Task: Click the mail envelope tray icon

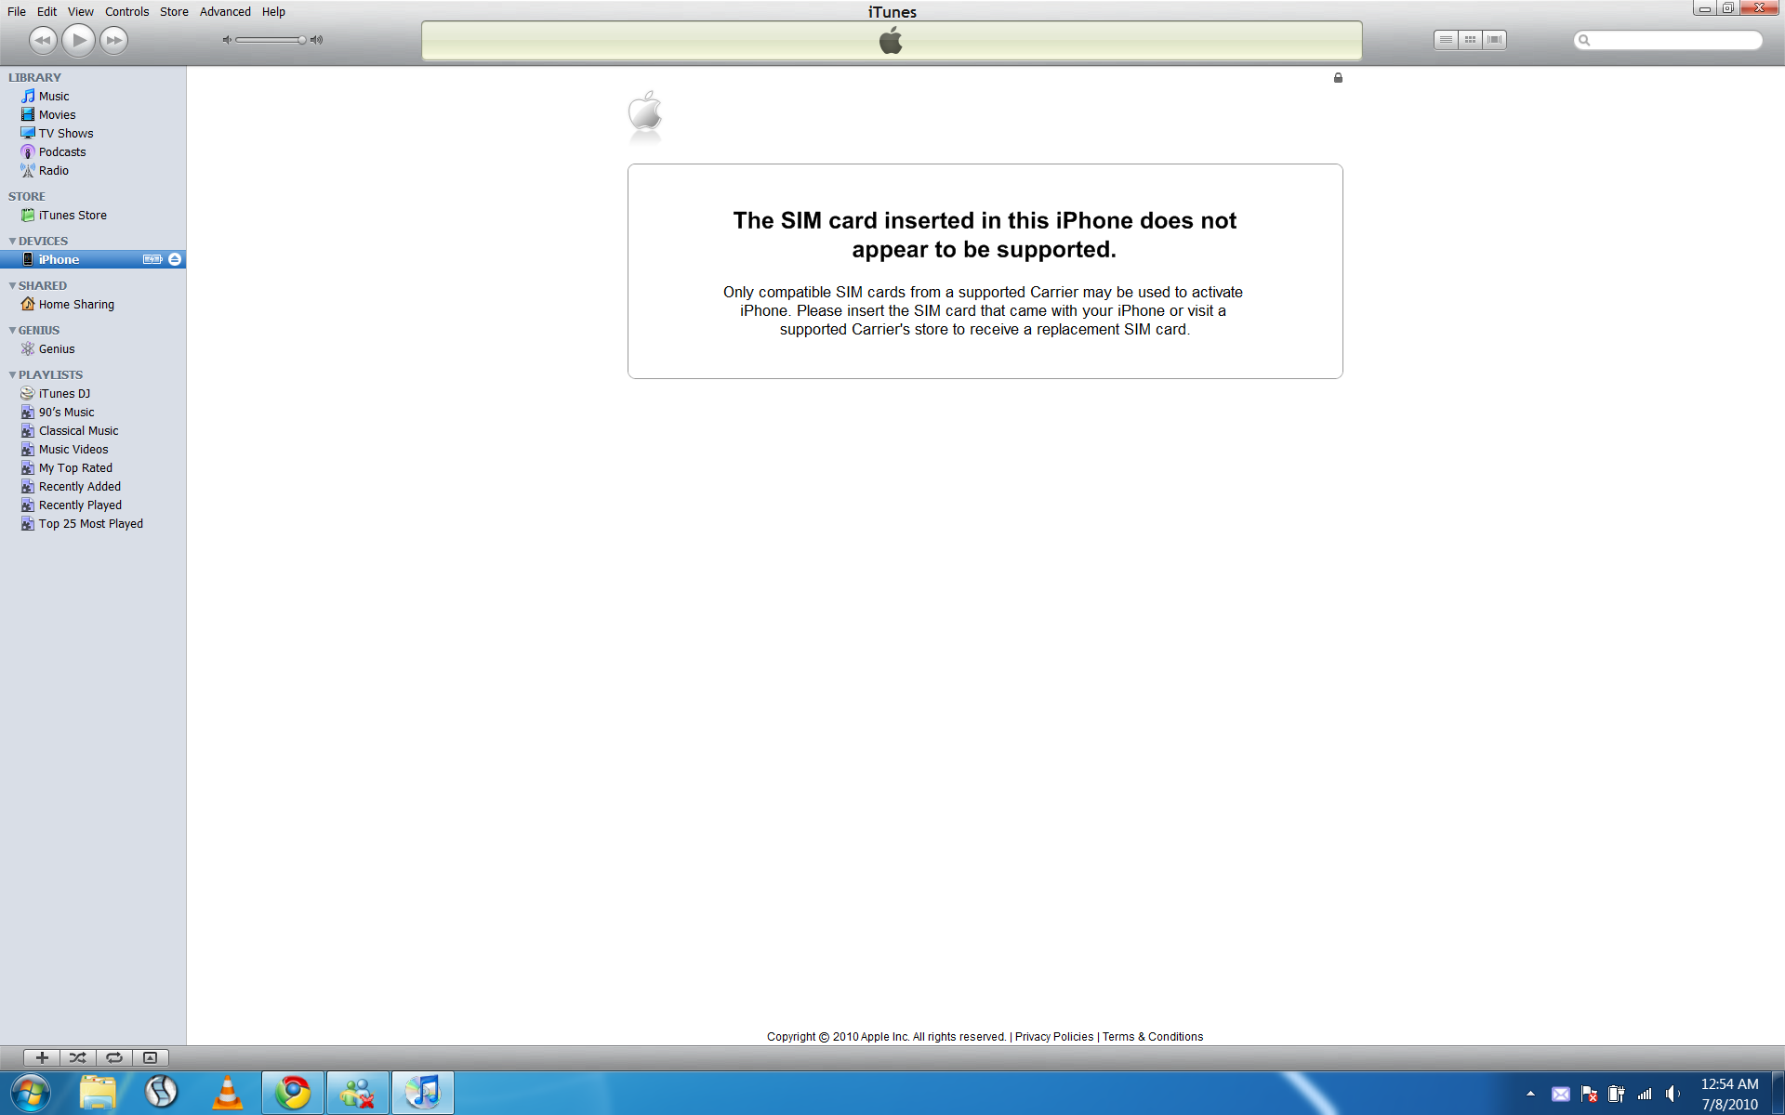Action: [1561, 1094]
